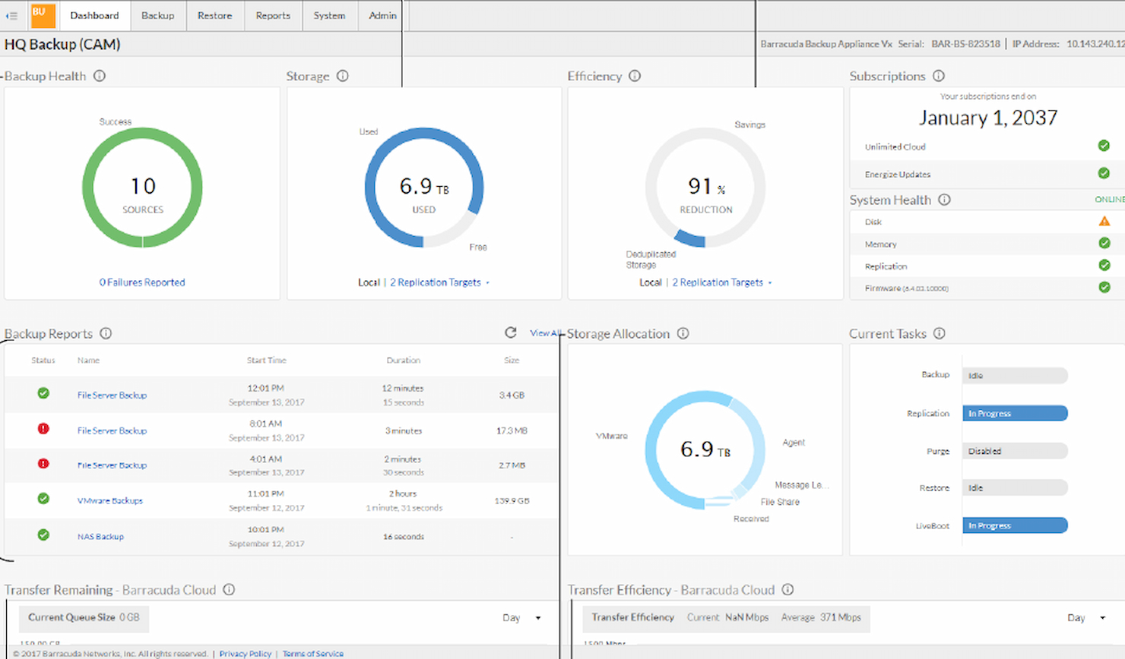Click the 6.9 TB Used storage donut
This screenshot has height=659, width=1125.
point(424,188)
